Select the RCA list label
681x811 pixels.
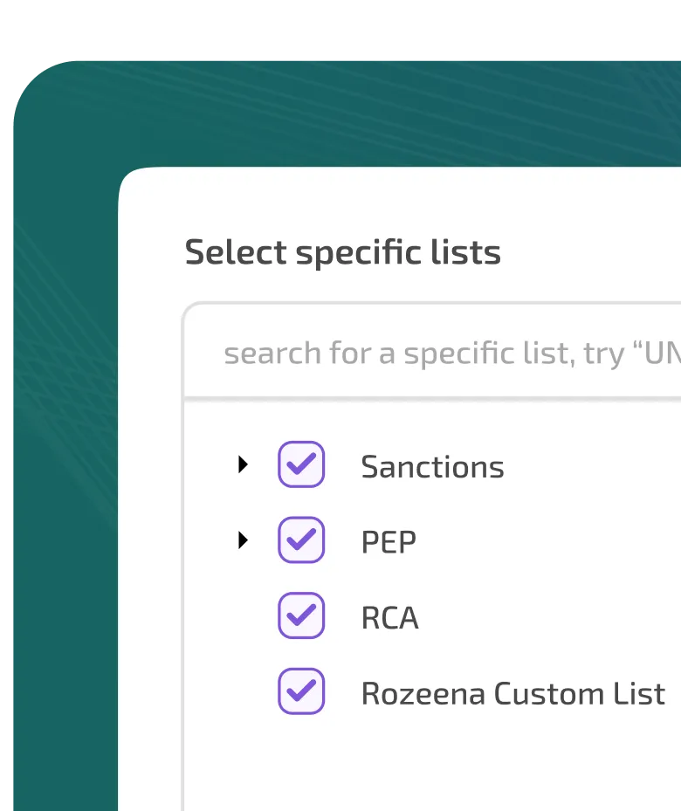(x=389, y=618)
